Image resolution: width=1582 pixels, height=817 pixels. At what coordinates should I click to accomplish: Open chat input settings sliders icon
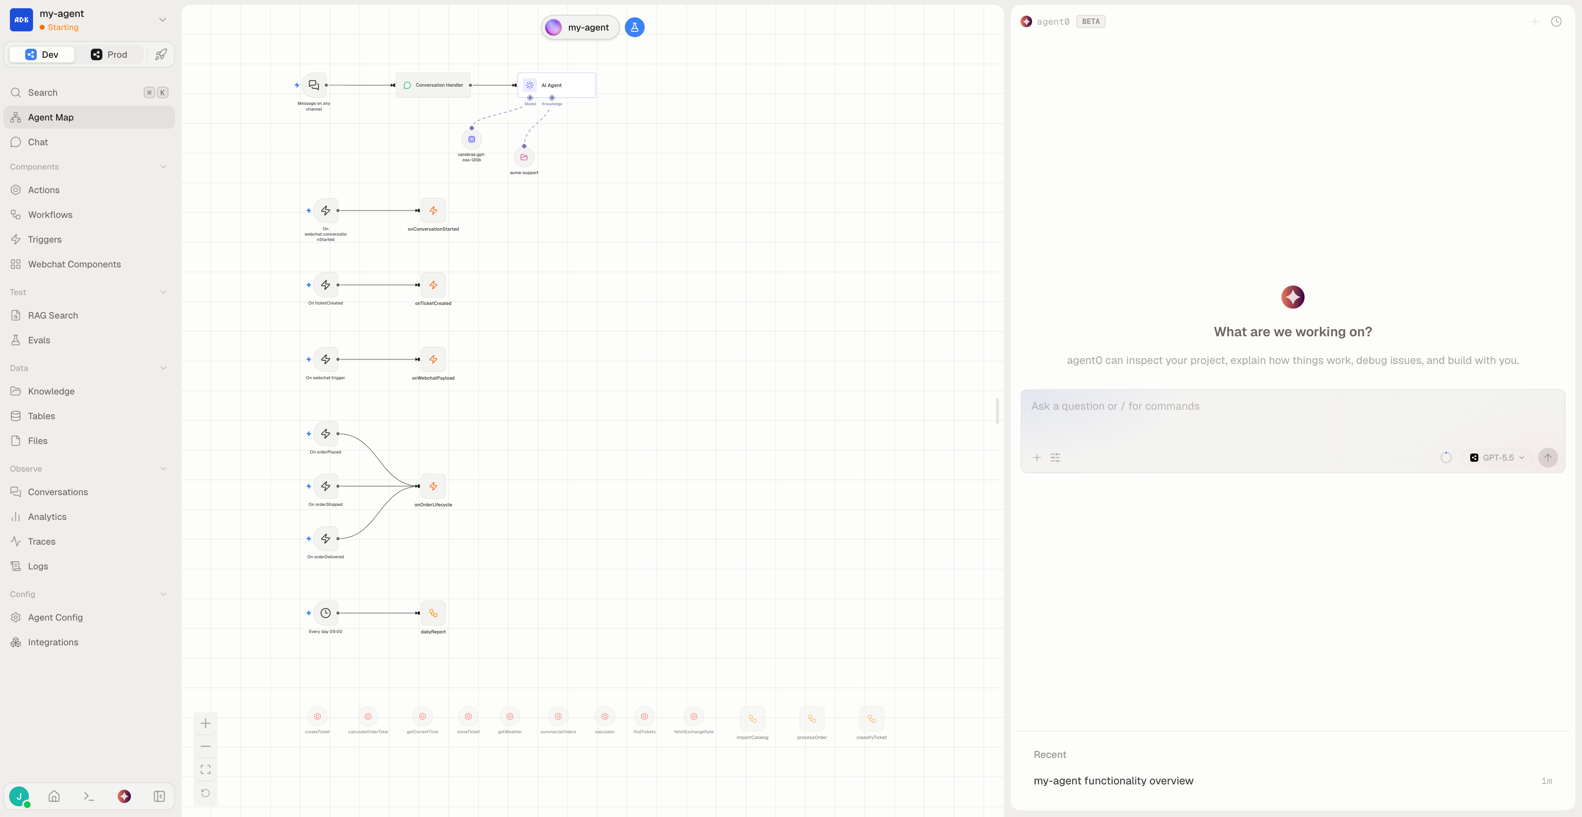pyautogui.click(x=1055, y=457)
